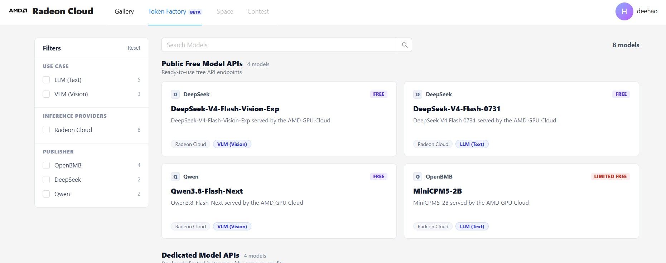
Task: Check the VLM (Vision) filter box
Action: 46,94
